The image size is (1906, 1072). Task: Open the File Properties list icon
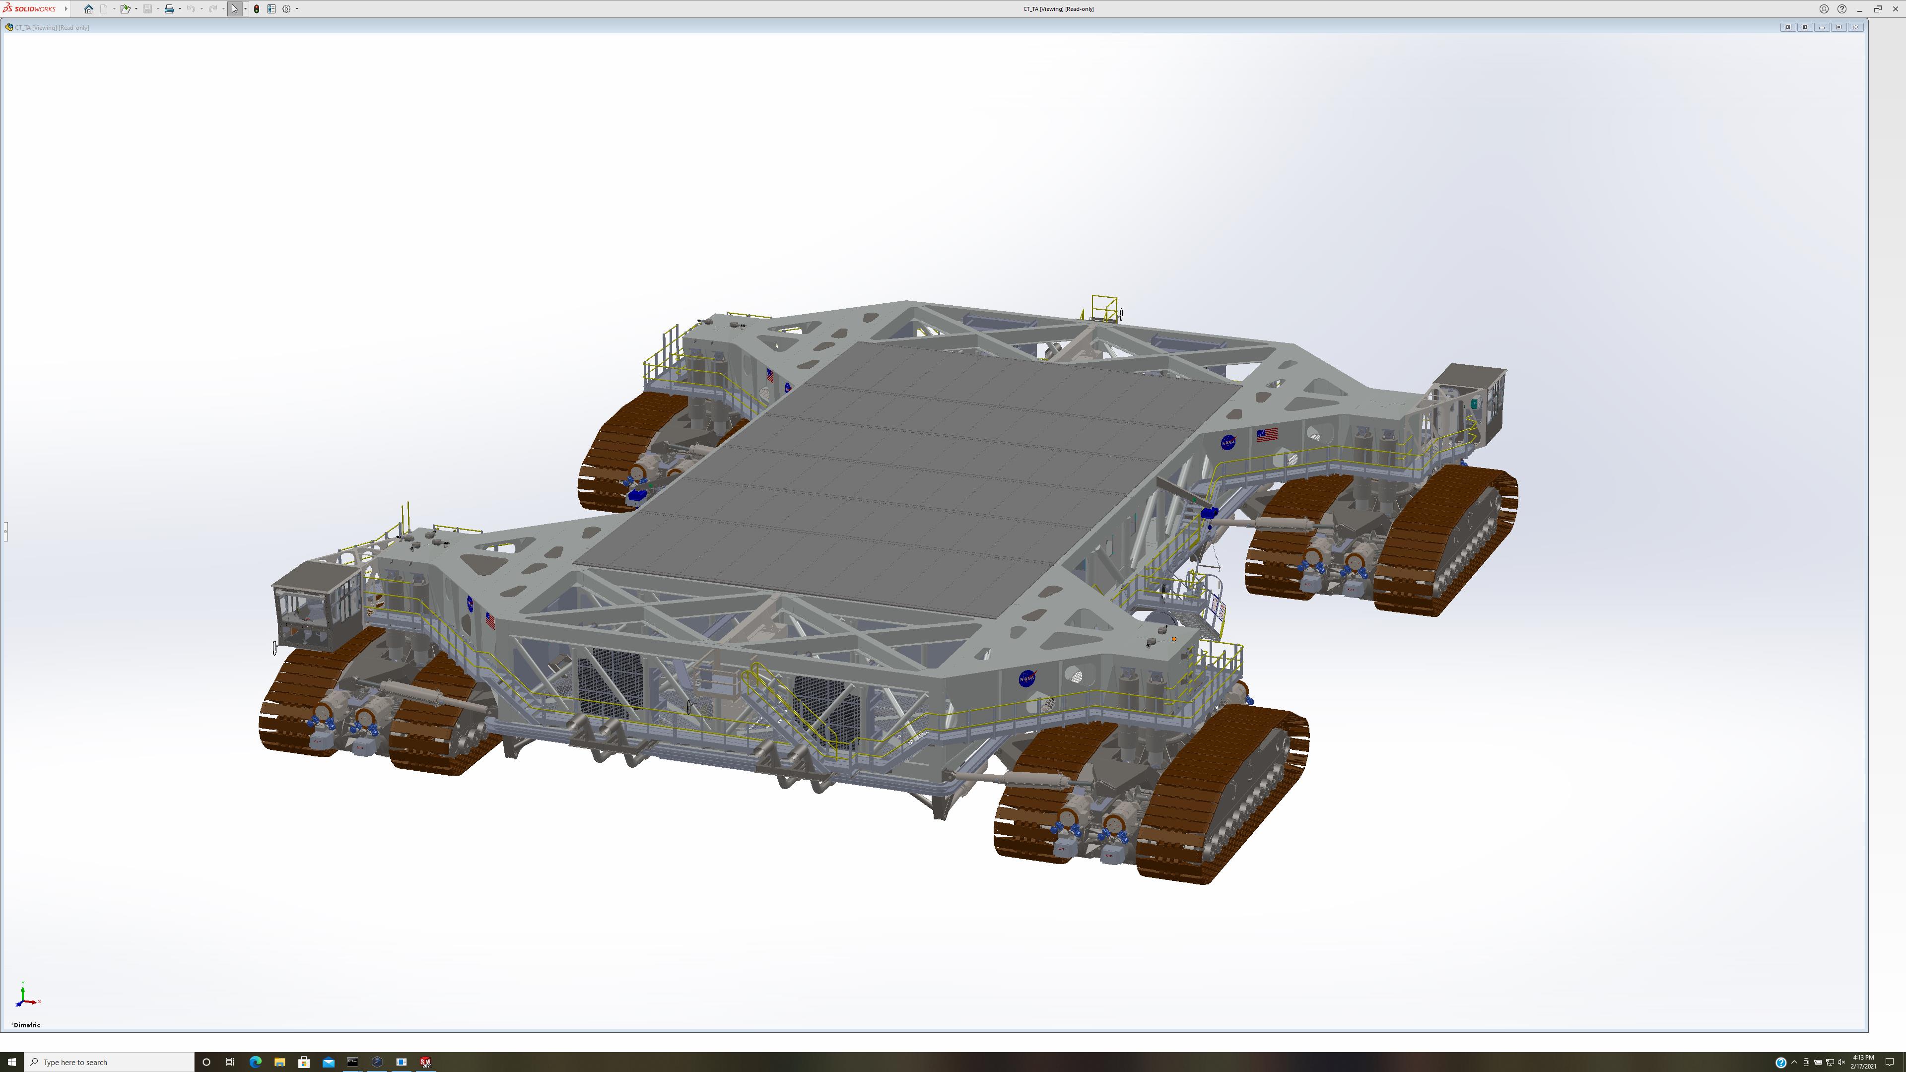coord(272,9)
